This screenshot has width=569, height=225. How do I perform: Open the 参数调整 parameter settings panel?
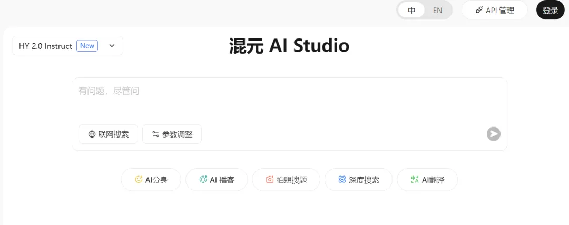click(172, 134)
